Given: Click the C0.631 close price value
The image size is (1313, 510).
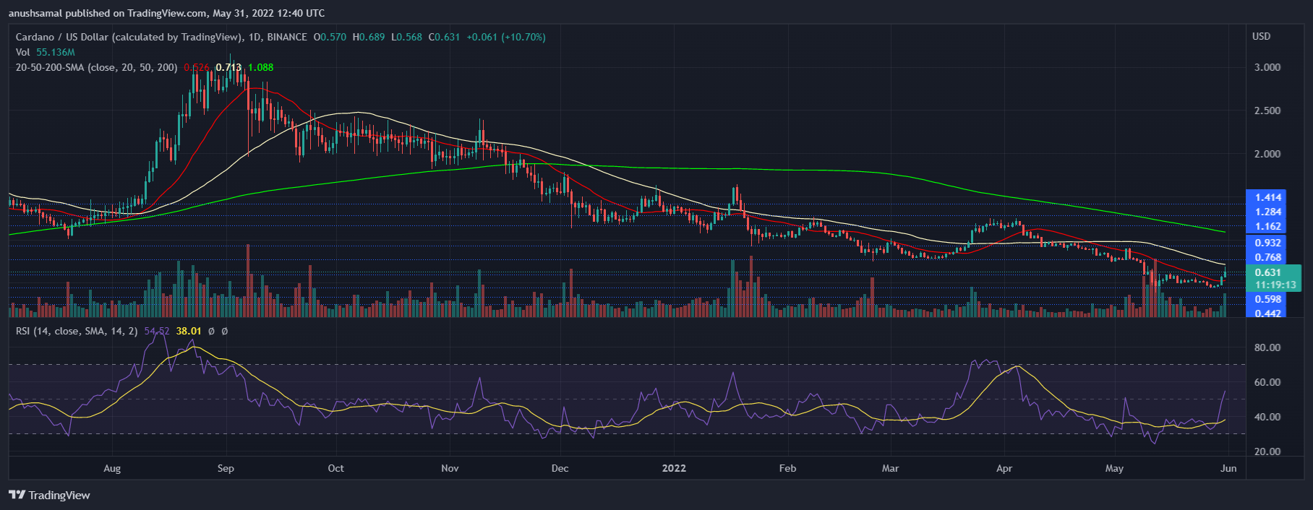Looking at the screenshot, I should pos(445,37).
